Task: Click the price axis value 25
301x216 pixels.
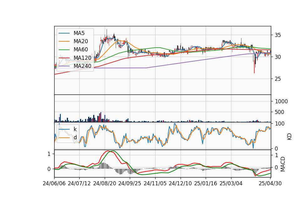Action: [278, 79]
